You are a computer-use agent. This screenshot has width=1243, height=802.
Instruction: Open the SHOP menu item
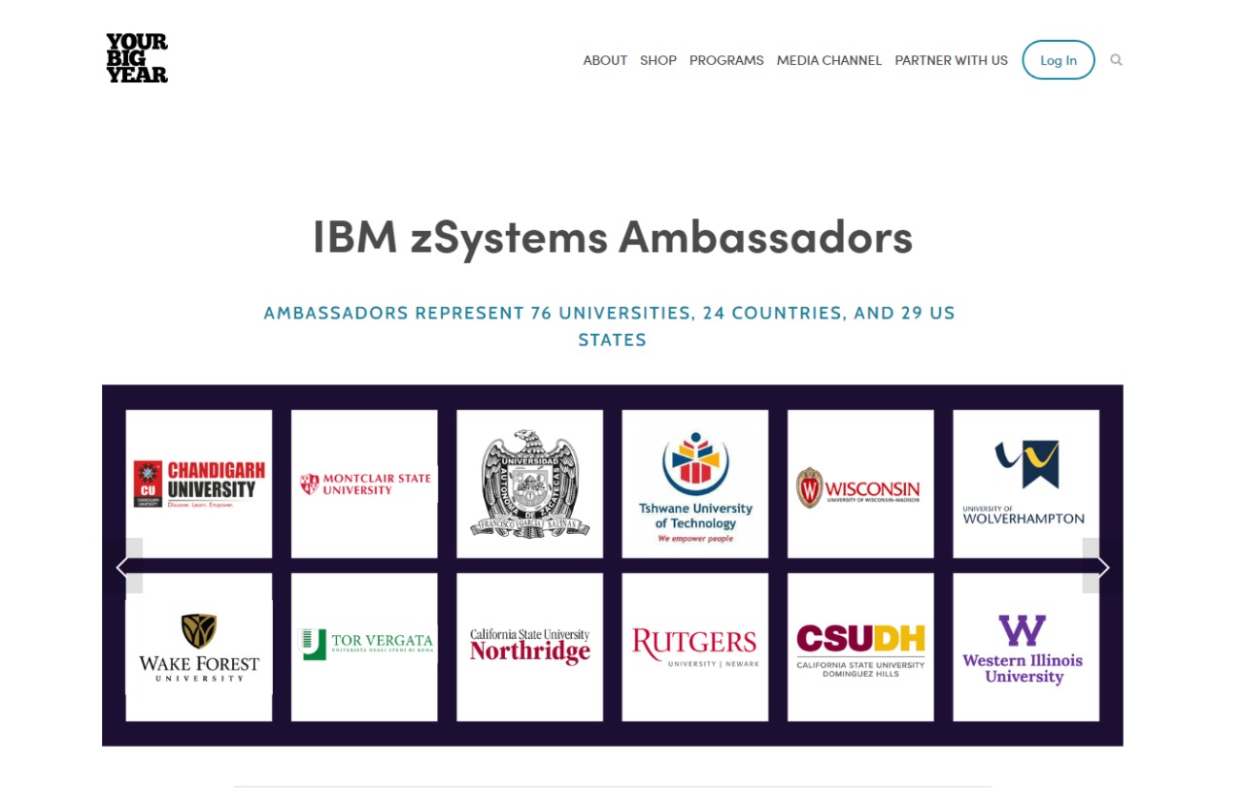(658, 60)
